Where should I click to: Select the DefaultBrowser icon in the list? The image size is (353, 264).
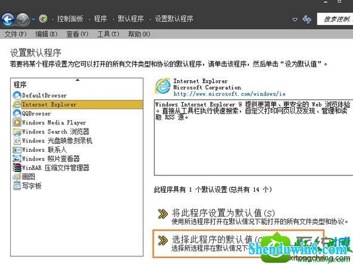click(x=17, y=95)
